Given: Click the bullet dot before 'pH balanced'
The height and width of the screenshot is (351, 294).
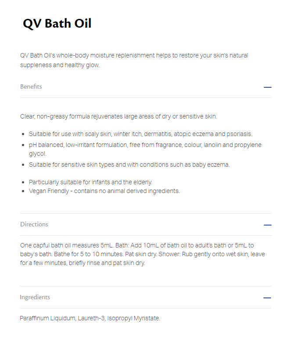Looking at the screenshot, I should (23, 145).
